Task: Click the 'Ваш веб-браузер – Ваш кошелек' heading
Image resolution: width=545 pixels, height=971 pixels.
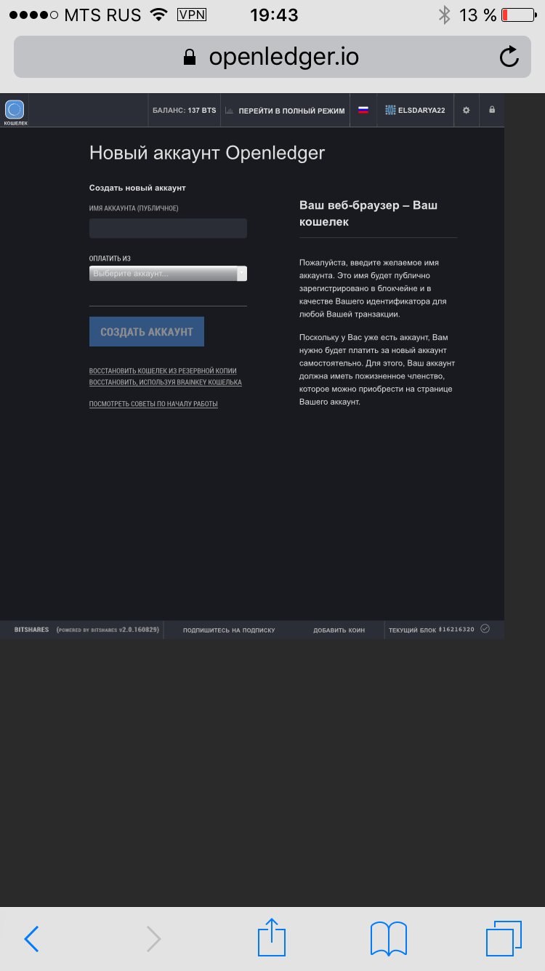Action: pyautogui.click(x=368, y=213)
